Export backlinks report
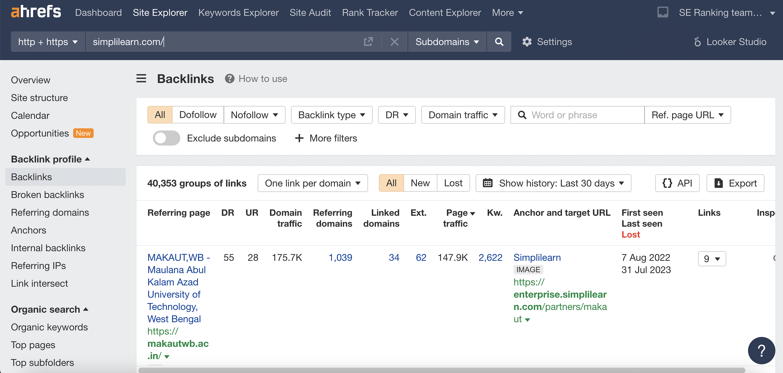 pos(735,183)
